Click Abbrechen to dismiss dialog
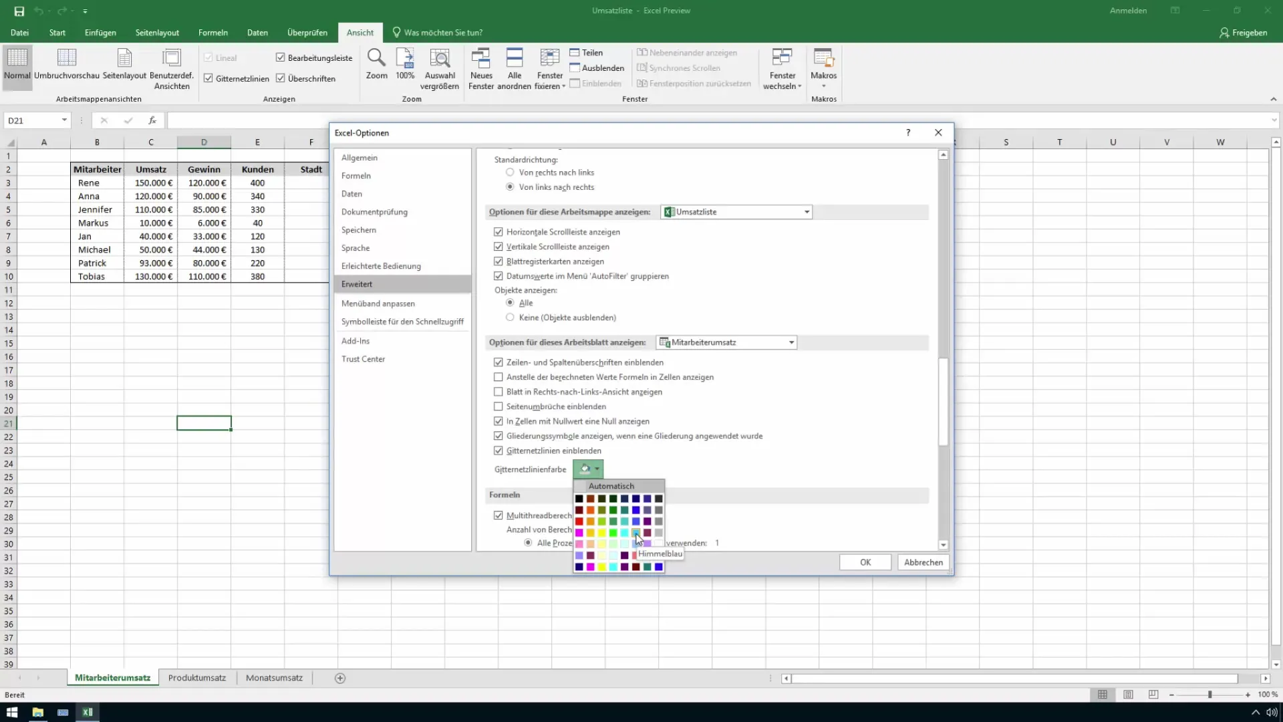1283x722 pixels. [x=923, y=562]
